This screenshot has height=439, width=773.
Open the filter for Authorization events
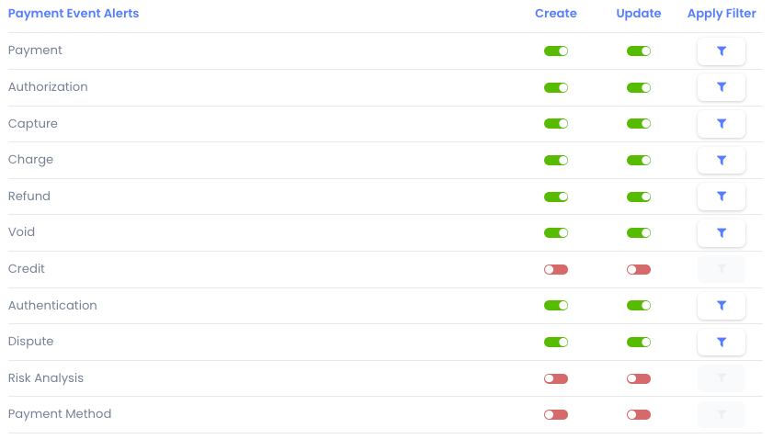point(722,87)
